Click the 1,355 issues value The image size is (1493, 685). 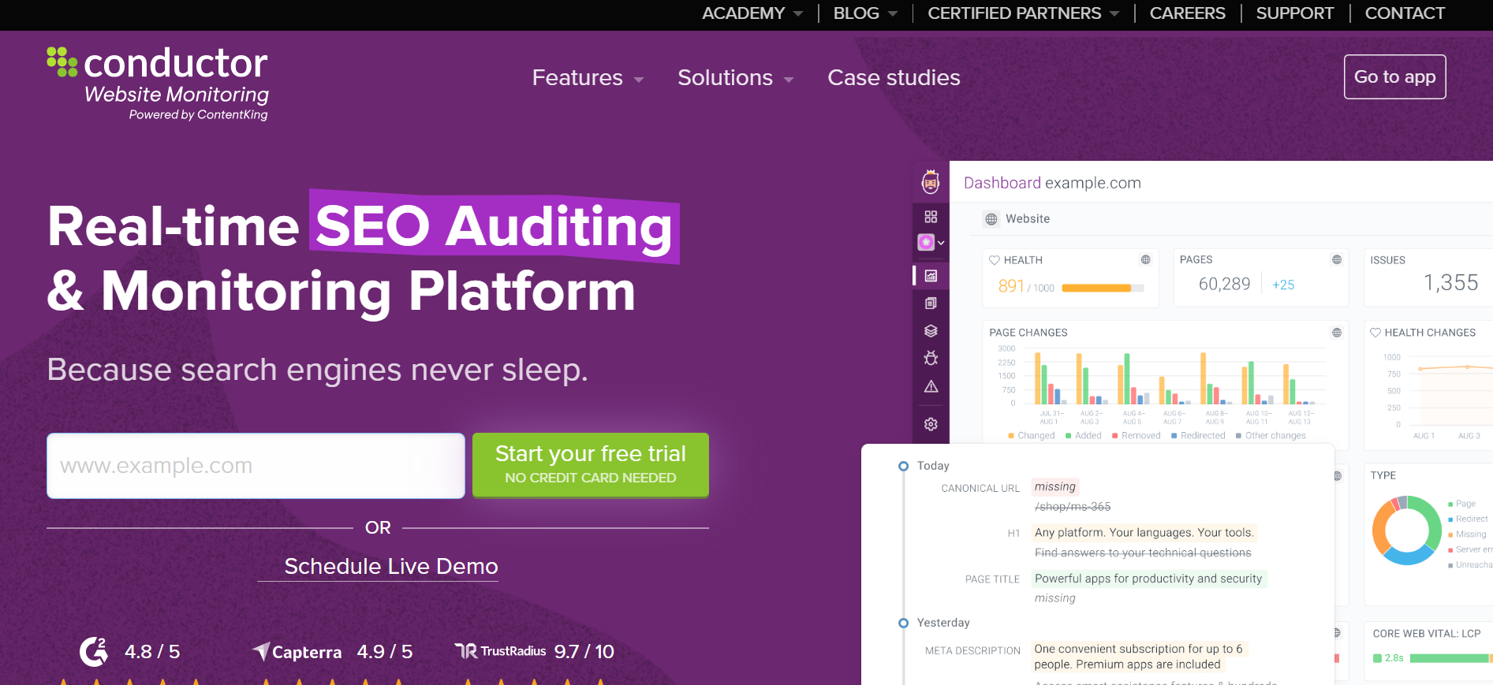coord(1450,282)
